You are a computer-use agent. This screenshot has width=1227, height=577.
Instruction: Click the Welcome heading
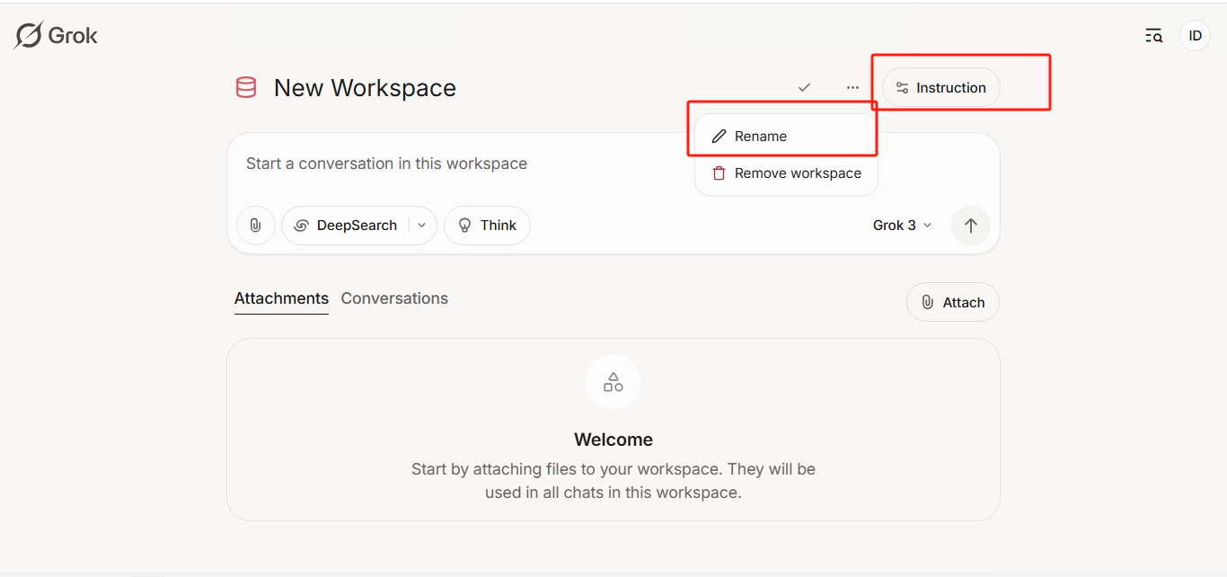pos(613,439)
